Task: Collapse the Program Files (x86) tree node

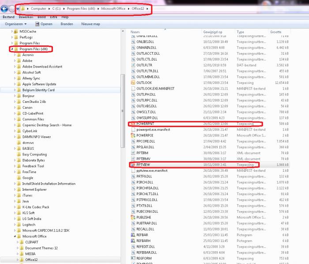Action: [x=12, y=49]
